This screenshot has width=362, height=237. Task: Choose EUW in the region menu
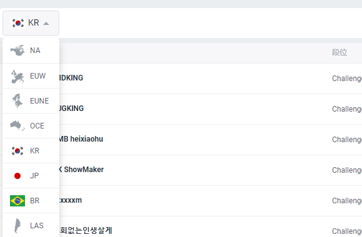(31, 76)
